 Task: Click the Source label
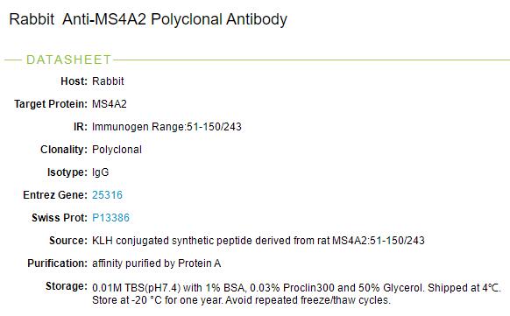[x=68, y=241]
